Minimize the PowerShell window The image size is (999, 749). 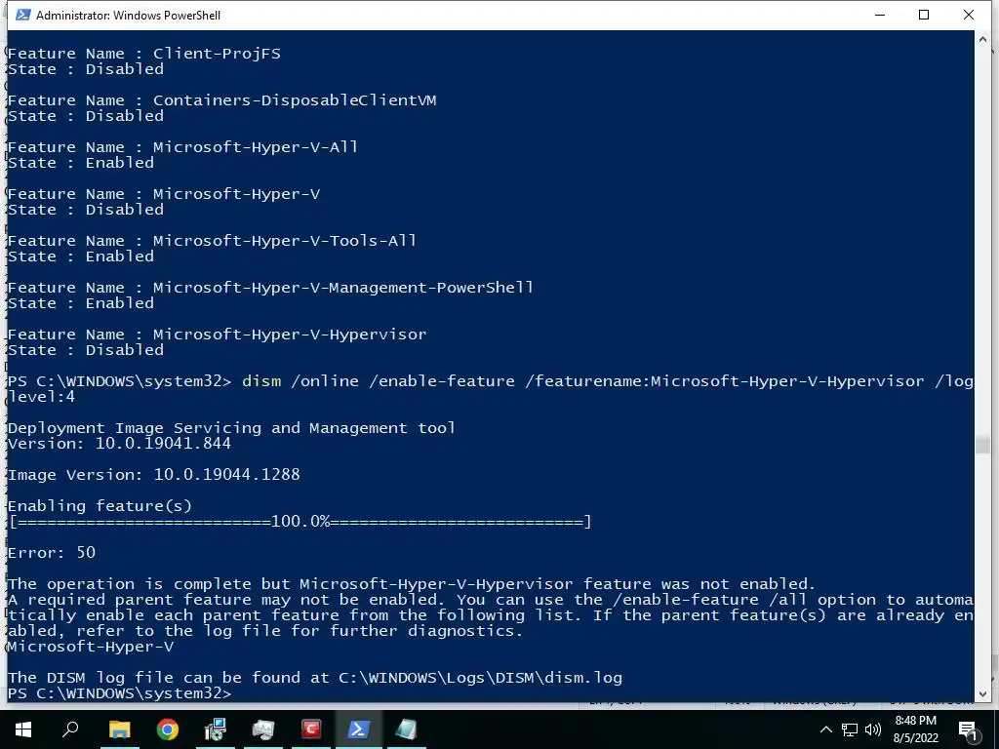coord(880,15)
